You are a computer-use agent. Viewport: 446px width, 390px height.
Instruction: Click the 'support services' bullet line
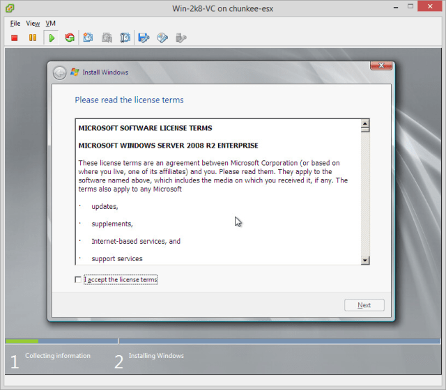(117, 259)
